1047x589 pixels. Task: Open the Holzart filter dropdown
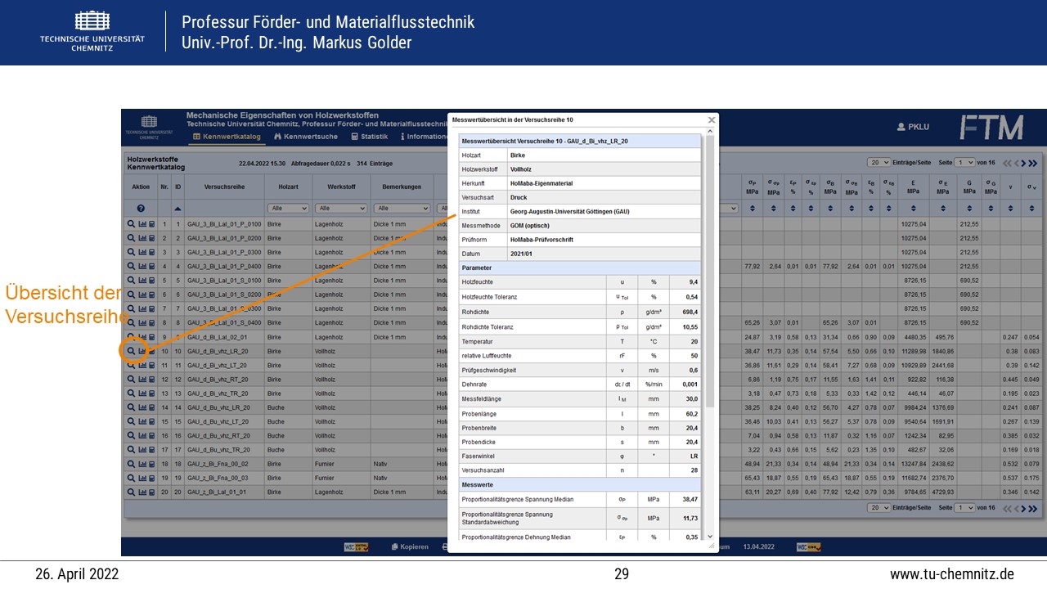click(288, 209)
